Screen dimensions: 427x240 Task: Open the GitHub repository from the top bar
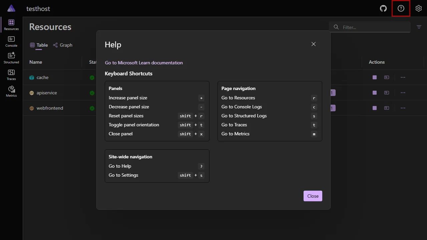point(383,8)
